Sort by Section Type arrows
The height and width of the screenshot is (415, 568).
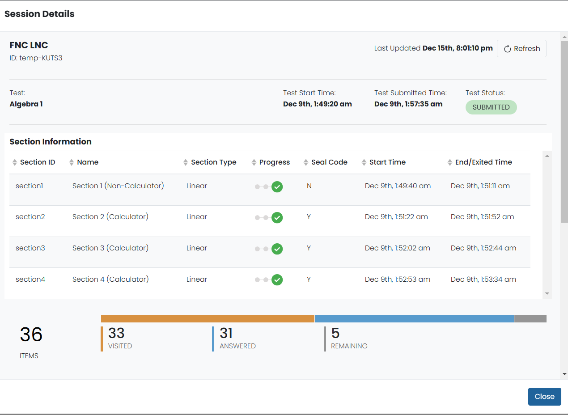186,162
